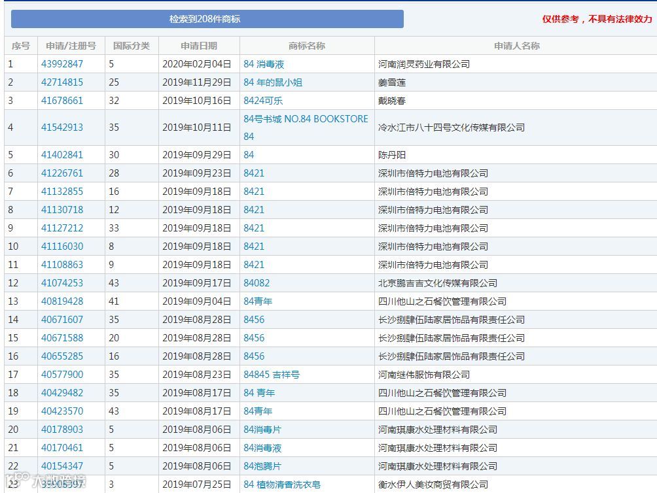The width and height of the screenshot is (657, 493).
Task: Click the 申请日期 column header
Action: [x=199, y=46]
